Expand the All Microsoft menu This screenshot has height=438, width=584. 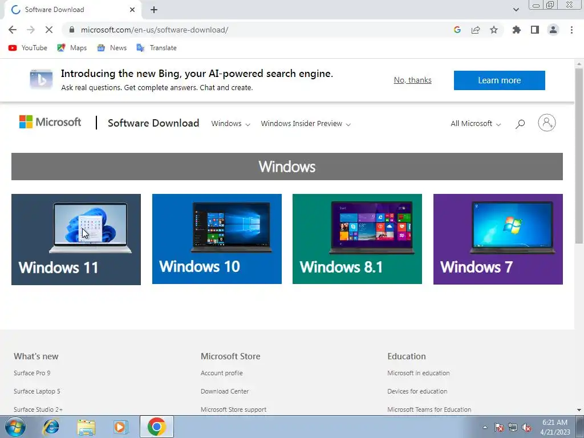(x=476, y=124)
